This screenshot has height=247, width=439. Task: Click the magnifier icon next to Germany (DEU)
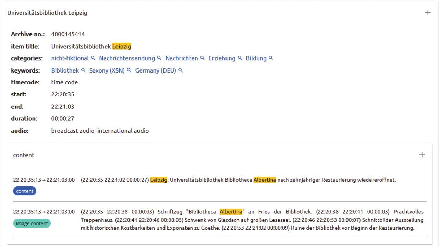(180, 70)
